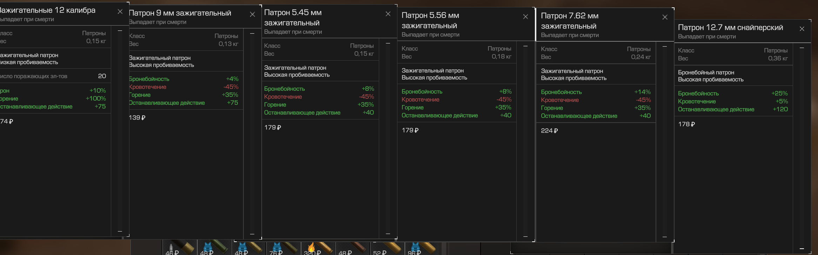
Task: Click scrollbar top marker in 9 мм panel
Action: pos(252,33)
